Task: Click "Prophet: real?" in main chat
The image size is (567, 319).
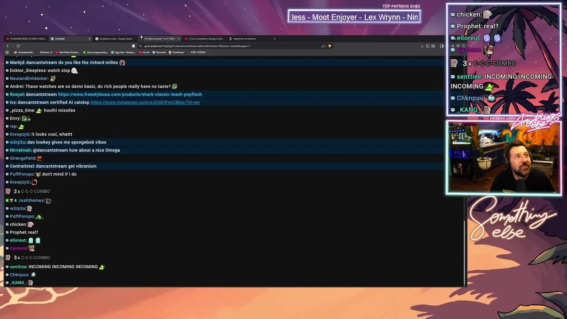Action: pyautogui.click(x=24, y=232)
